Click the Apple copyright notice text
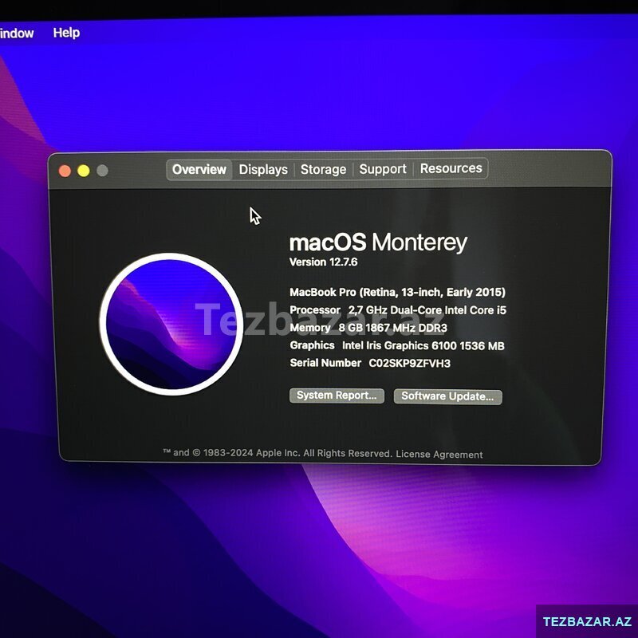This screenshot has height=638, width=638. pos(278,453)
